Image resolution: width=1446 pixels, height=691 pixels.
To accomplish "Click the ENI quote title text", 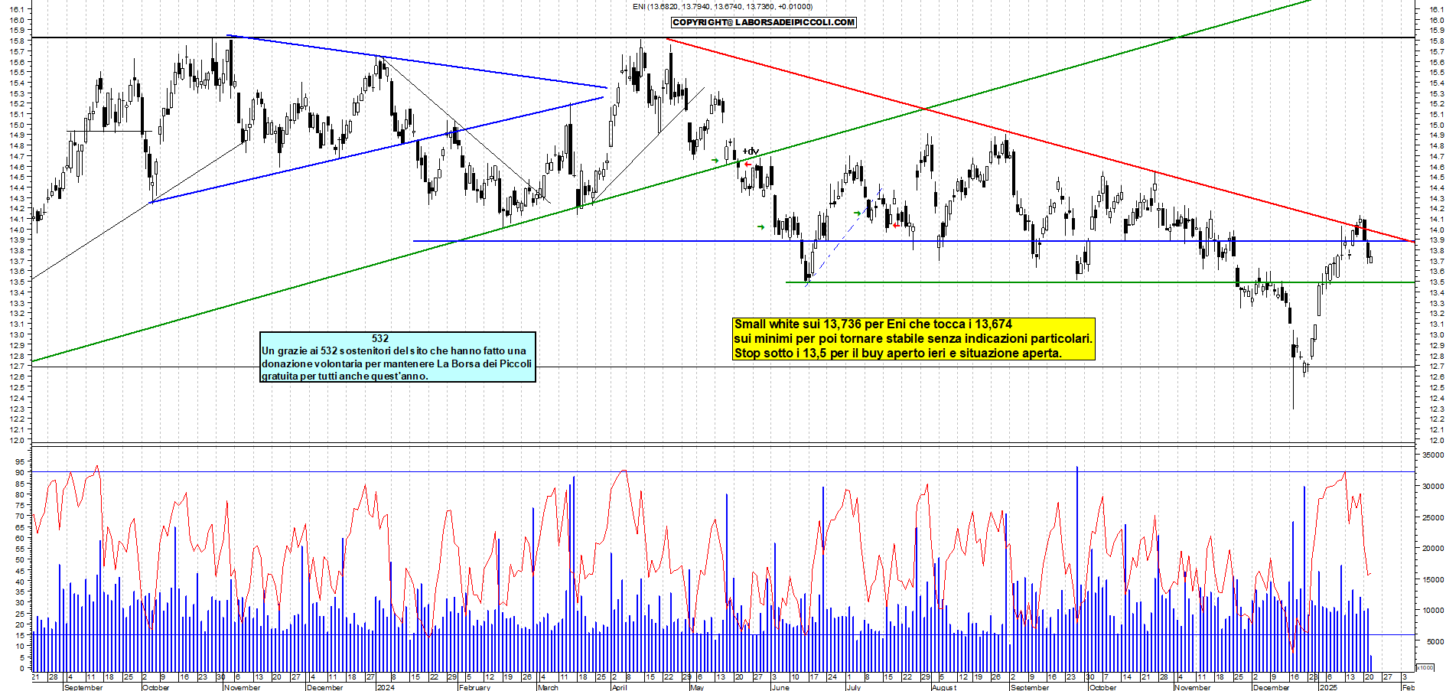I will [722, 6].
